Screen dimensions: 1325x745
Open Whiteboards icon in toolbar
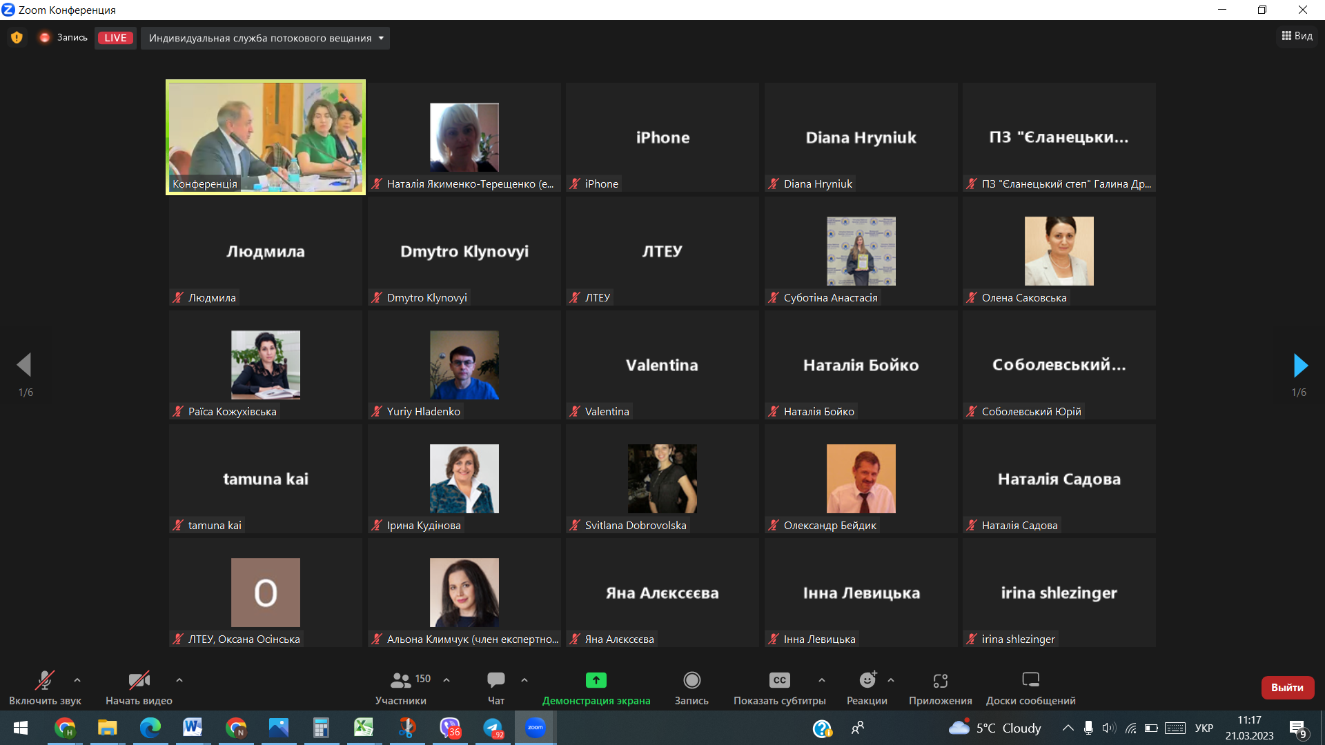tap(1030, 680)
